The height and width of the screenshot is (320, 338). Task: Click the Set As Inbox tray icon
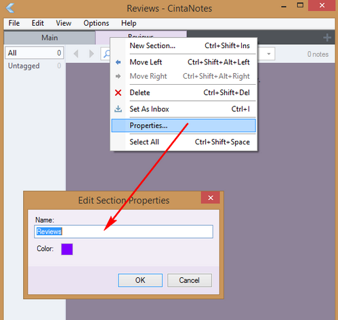pos(118,109)
